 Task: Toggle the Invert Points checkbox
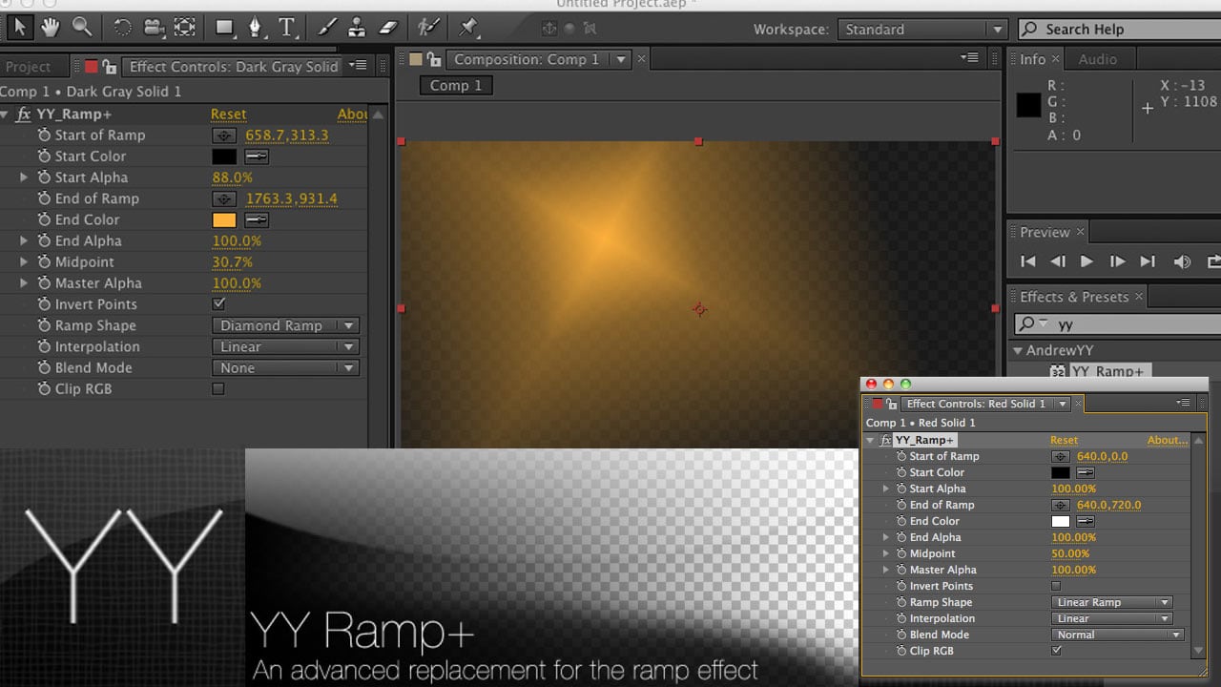pyautogui.click(x=218, y=303)
